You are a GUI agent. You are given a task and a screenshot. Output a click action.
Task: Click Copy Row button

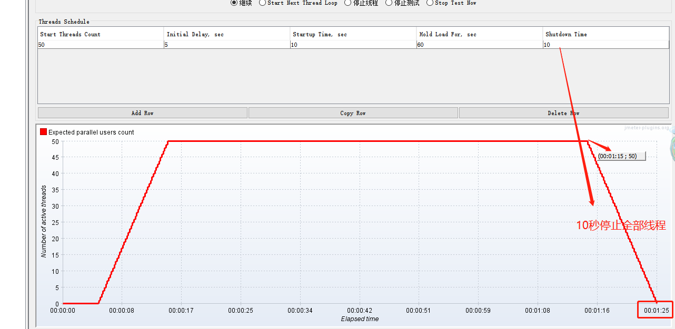coord(353,113)
